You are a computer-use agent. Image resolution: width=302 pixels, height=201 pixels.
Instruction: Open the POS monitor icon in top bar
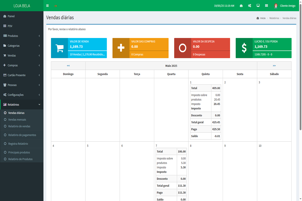(x=258, y=6)
